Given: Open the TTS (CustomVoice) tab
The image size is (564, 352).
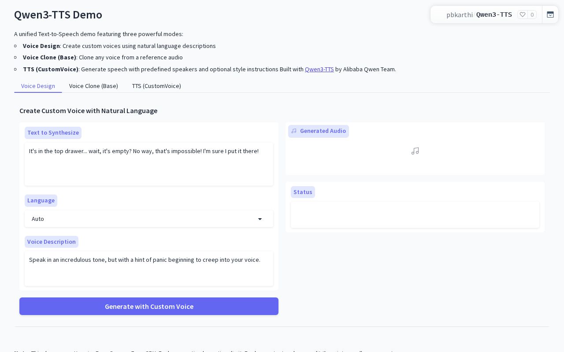Looking at the screenshot, I should point(156,86).
